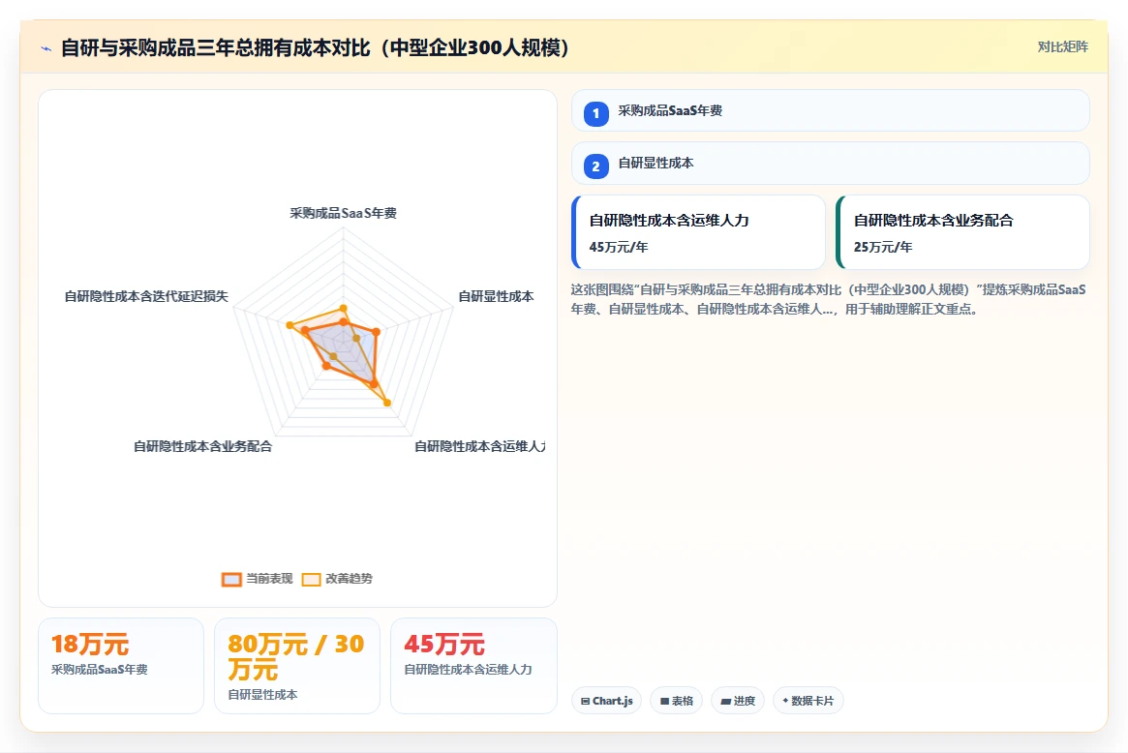Screen dimensions: 1128x753
Task: Click 自研隐性成本含运维人力 caption under red 45万元
Action: tap(468, 670)
